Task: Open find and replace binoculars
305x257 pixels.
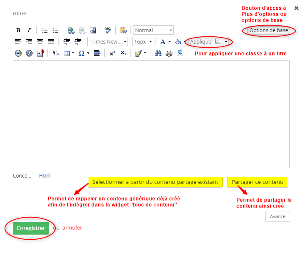Action: pyautogui.click(x=158, y=53)
